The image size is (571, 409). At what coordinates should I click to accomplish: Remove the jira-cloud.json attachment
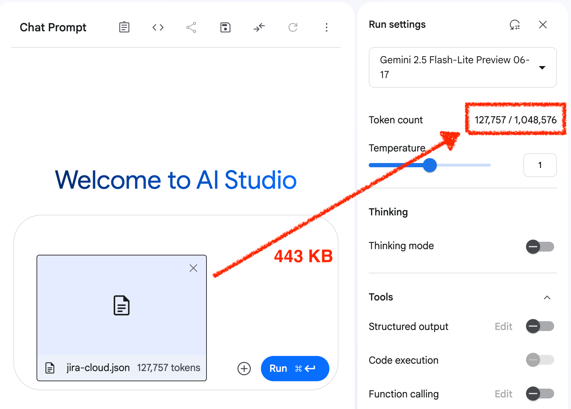click(193, 268)
